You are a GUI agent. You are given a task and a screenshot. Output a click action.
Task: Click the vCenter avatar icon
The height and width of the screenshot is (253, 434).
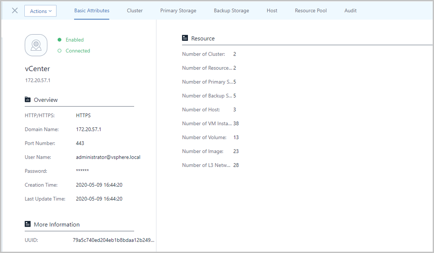coord(36,45)
